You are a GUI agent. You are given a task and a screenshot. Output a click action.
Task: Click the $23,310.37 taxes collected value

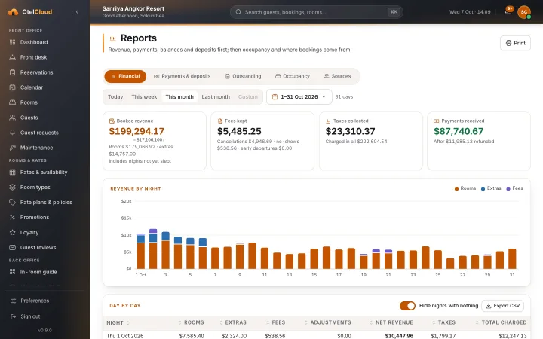point(350,131)
